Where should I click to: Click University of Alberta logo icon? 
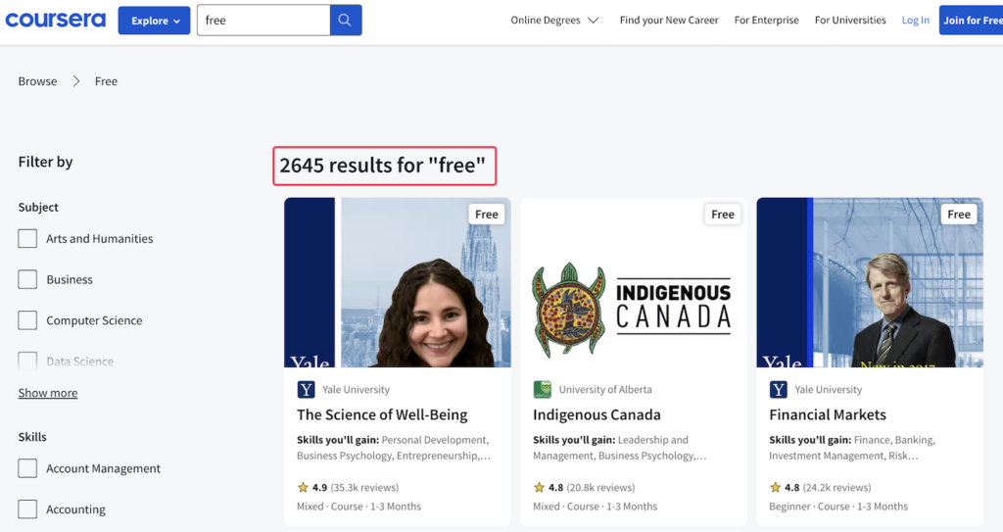tap(543, 389)
